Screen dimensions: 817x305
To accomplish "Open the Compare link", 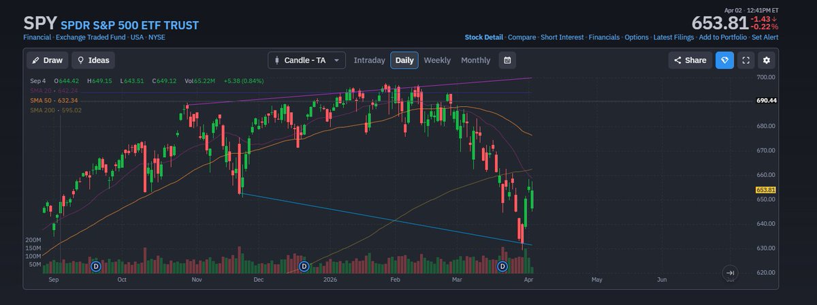I will pyautogui.click(x=522, y=37).
